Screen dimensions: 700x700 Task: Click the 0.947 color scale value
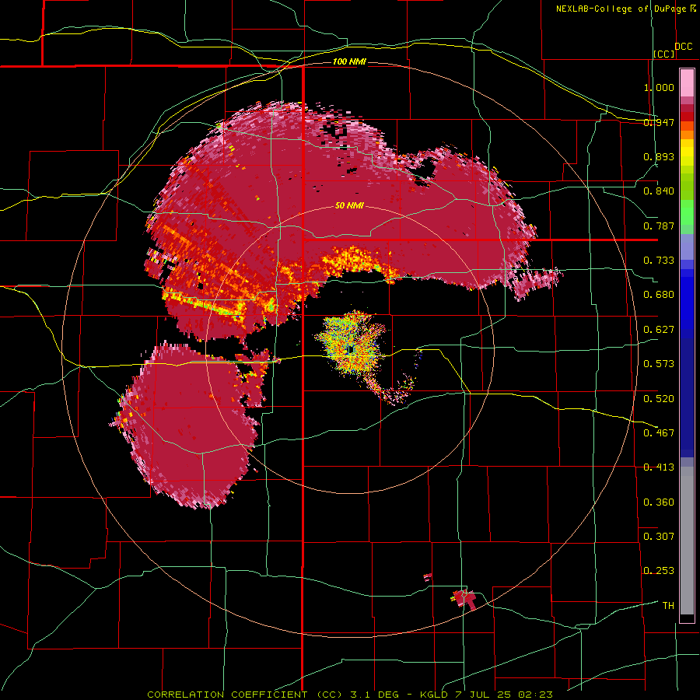(659, 122)
